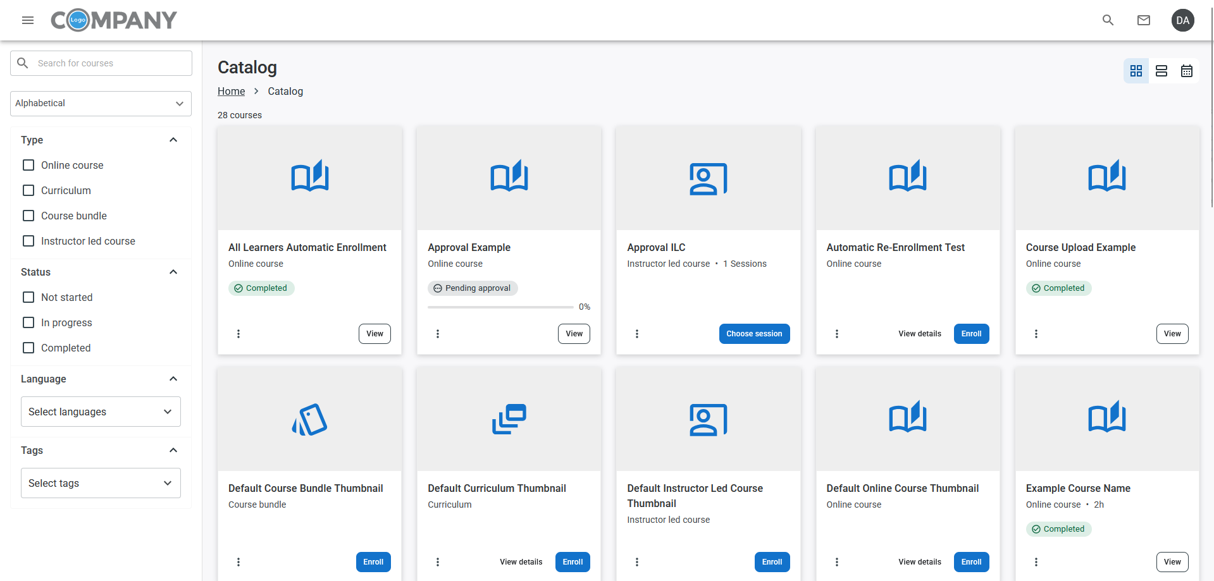The image size is (1214, 581).
Task: Click Completed chip on Course Upload Example
Action: tap(1058, 288)
